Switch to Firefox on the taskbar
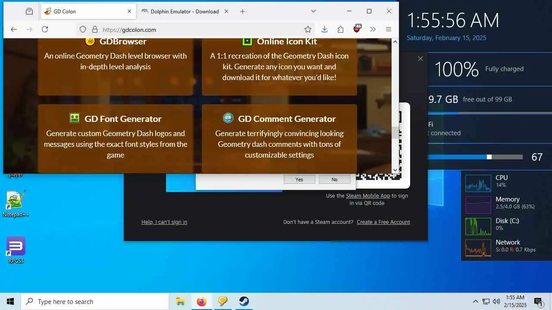Screen dimensions: 552x310 click(x=201, y=301)
